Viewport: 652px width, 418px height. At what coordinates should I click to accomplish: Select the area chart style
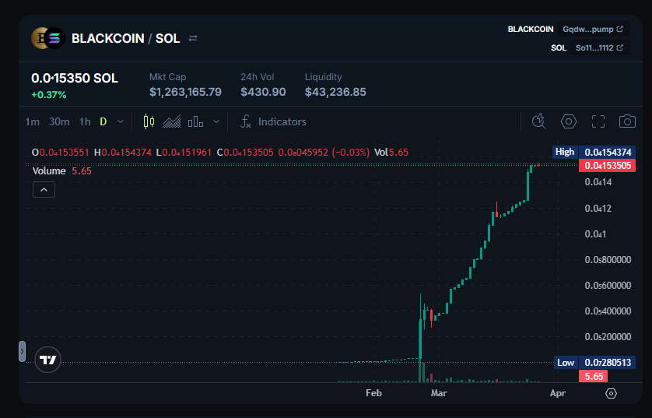pyautogui.click(x=171, y=122)
